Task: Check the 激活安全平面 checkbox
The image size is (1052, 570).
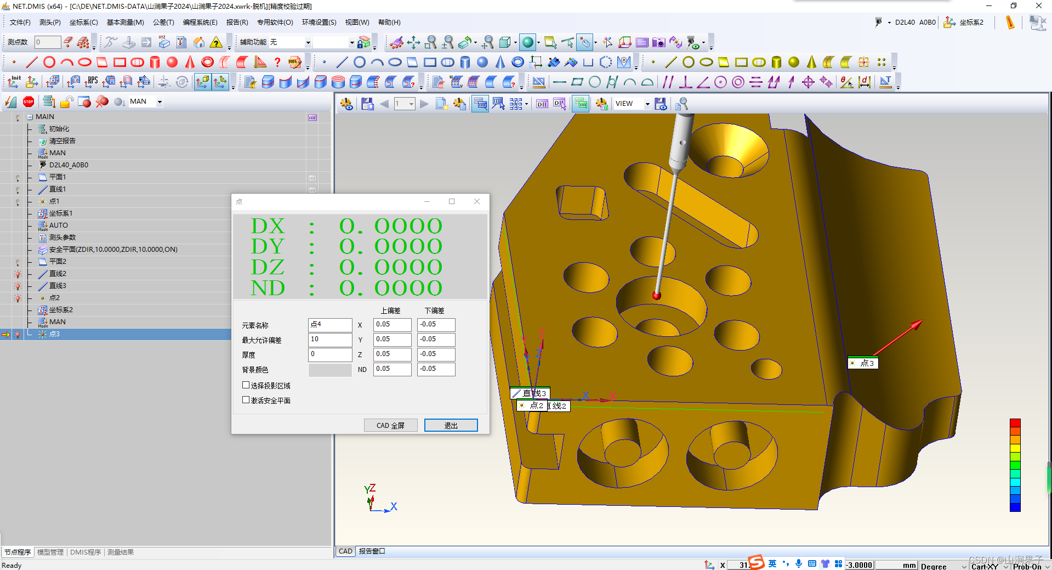Action: (x=246, y=400)
